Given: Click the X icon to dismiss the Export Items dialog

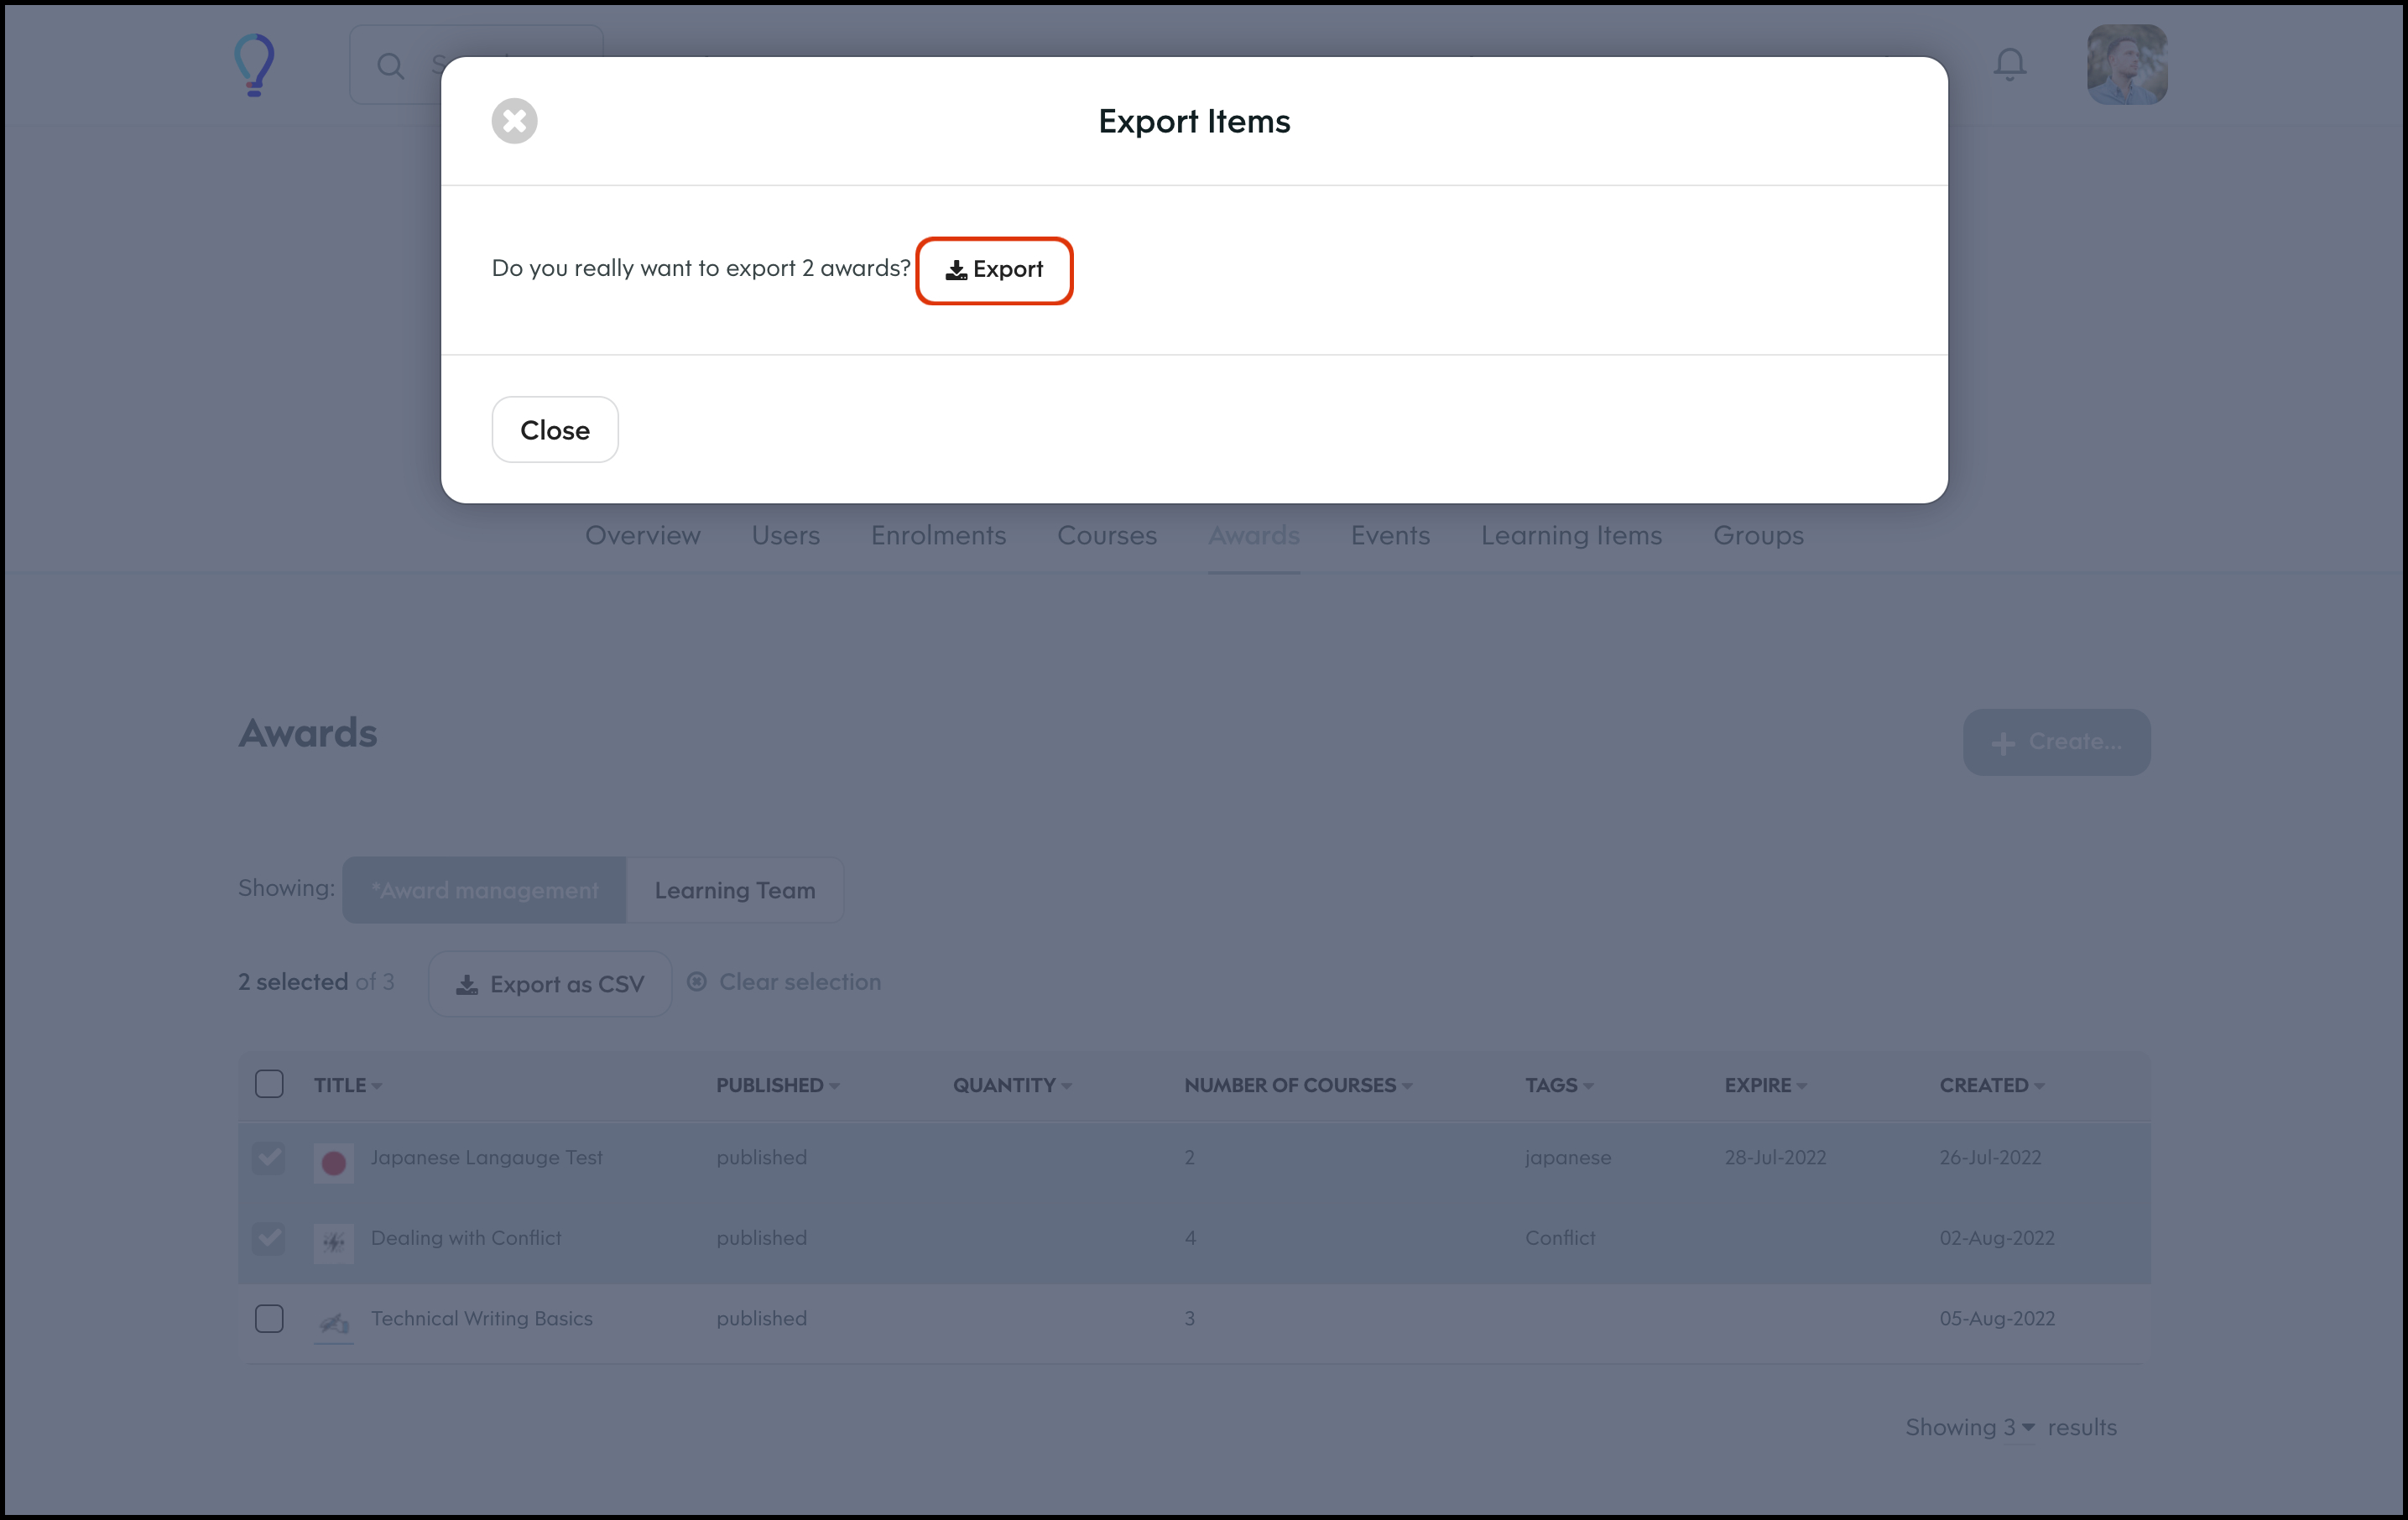Looking at the screenshot, I should click(514, 121).
